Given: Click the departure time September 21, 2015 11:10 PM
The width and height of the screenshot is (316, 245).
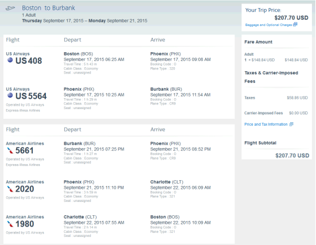Looking at the screenshot, I should 94,188.
